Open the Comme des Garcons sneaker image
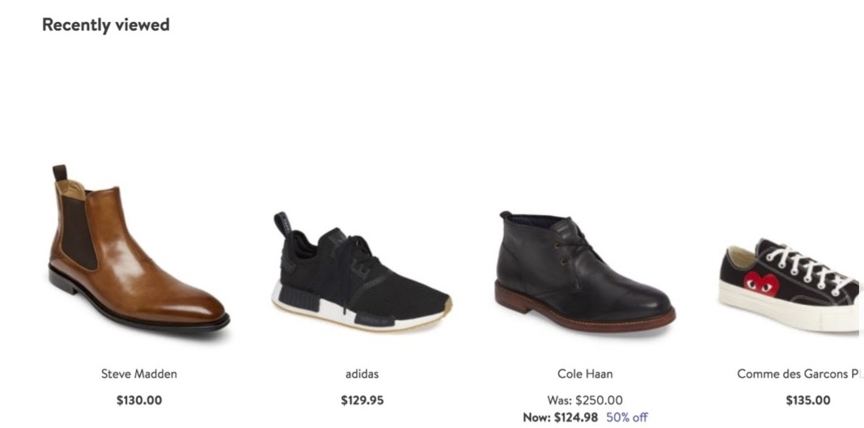This screenshot has height=428, width=864. (790, 285)
